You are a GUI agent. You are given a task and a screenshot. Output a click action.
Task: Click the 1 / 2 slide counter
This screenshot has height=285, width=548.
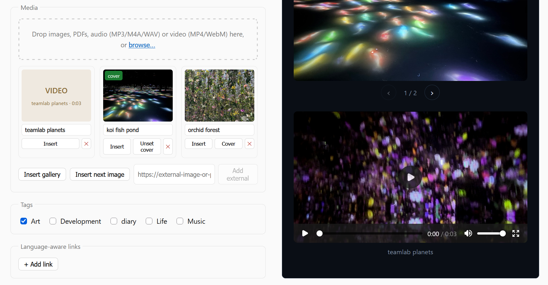pos(410,93)
